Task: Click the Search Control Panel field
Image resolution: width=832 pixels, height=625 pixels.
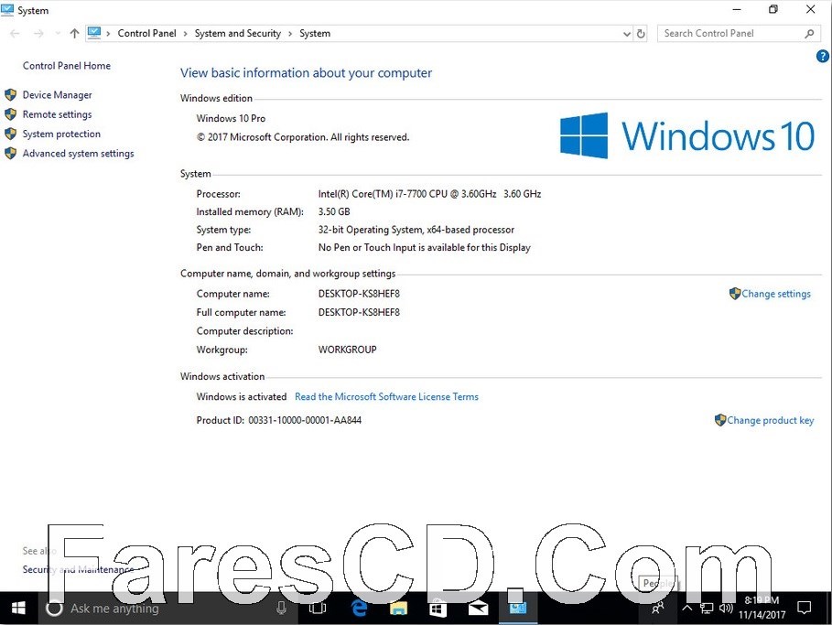Action: [x=739, y=34]
